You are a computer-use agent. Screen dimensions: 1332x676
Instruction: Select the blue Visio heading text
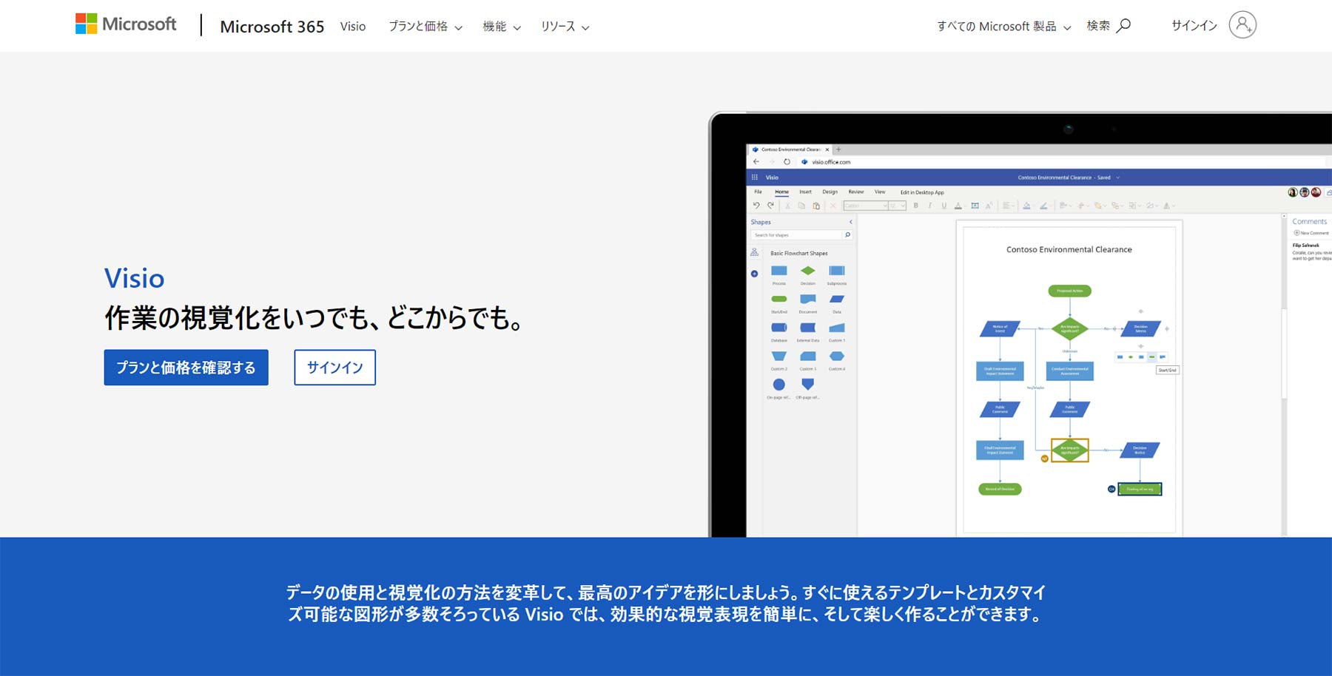(x=134, y=278)
